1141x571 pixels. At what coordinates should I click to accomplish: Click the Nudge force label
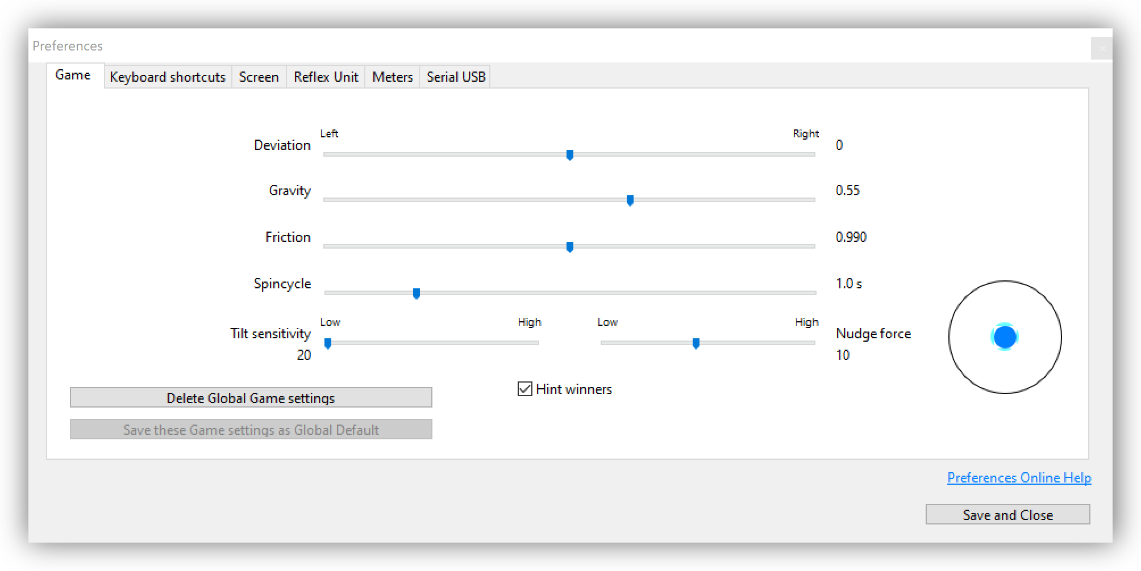pyautogui.click(x=873, y=334)
